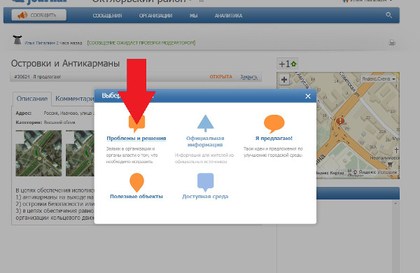
Task: Click the scrollbar arrow in the right panel
Action: [395, 204]
